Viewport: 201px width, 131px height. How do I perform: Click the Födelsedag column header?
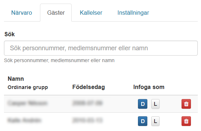(89, 87)
